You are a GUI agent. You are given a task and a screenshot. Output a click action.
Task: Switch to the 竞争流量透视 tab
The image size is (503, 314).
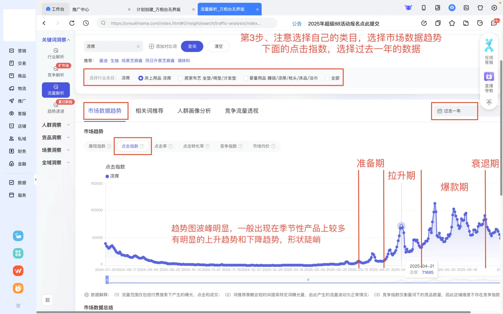[241, 111]
